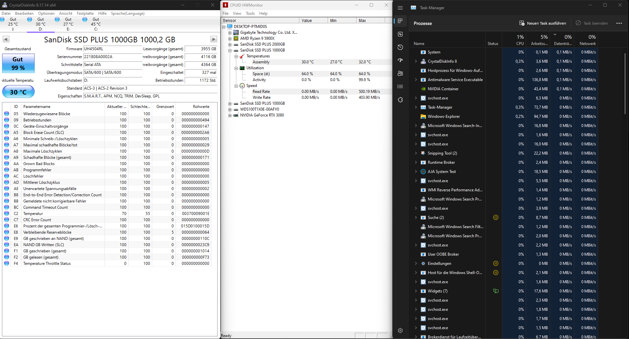Go to previous disk with left arrow
629x339 pixels.
coord(6,39)
